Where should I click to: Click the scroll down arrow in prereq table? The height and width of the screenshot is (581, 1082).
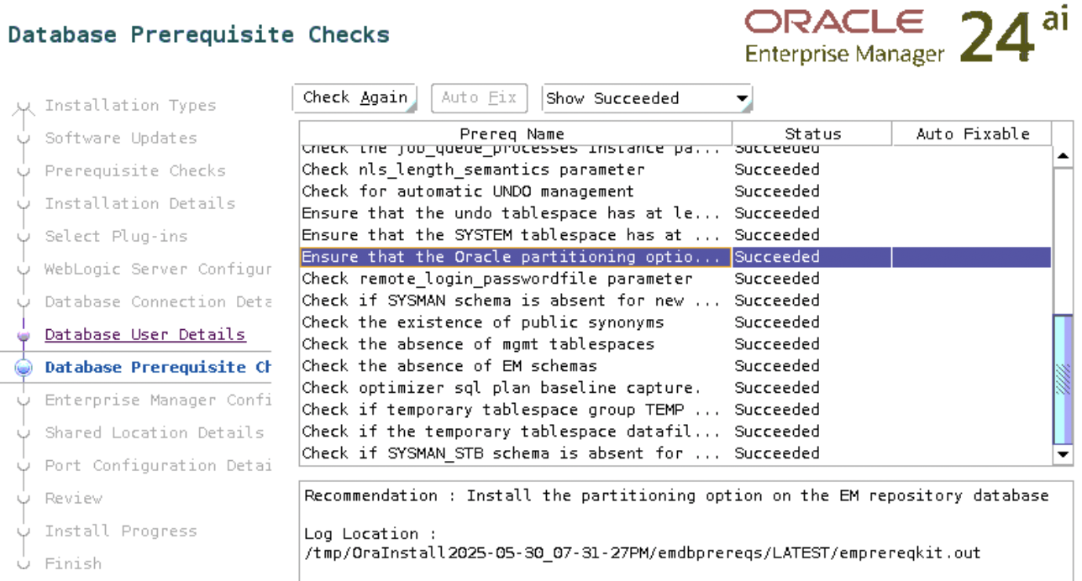pyautogui.click(x=1063, y=454)
